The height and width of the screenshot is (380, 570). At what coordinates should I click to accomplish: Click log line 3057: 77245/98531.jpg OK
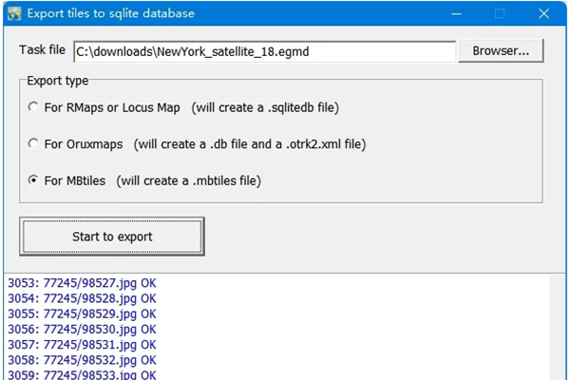[82, 344]
